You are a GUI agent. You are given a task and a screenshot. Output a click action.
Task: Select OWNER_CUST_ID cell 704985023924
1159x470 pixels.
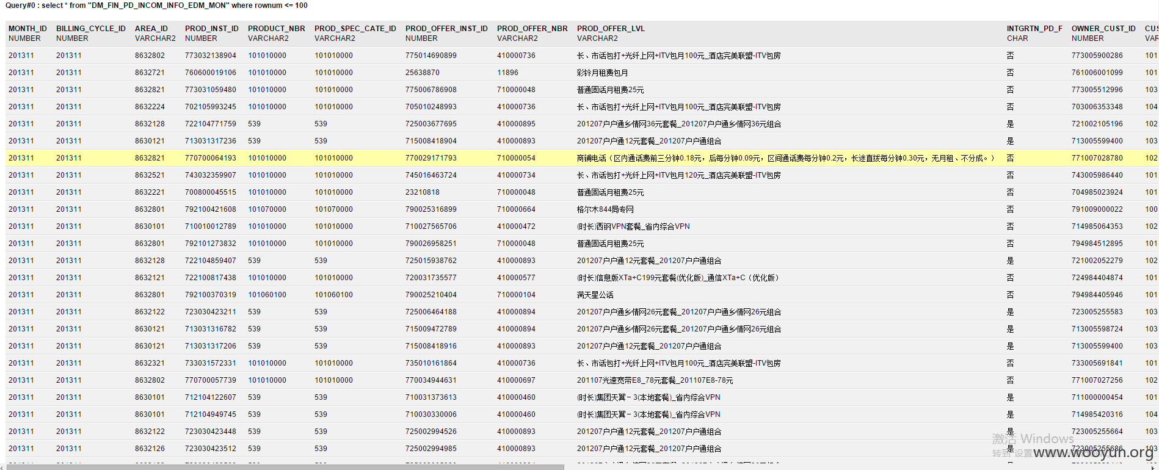point(1097,192)
